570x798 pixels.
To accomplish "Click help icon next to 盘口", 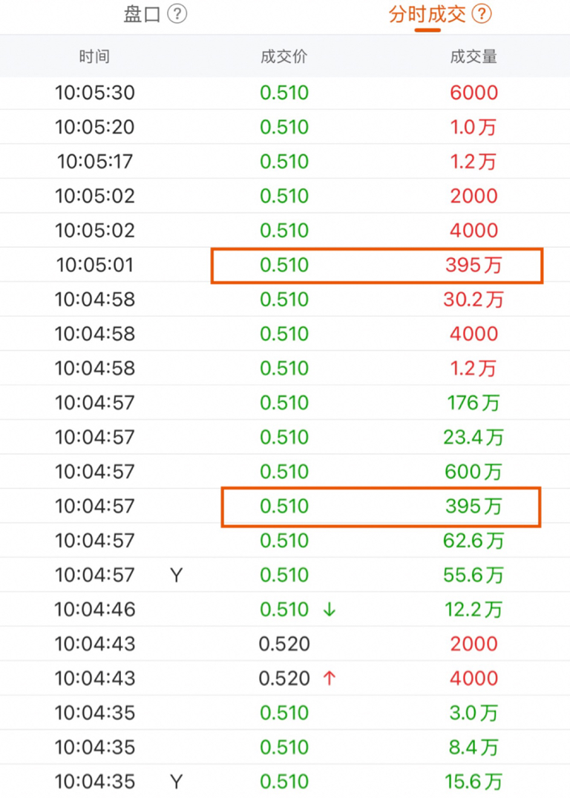I will point(177,14).
